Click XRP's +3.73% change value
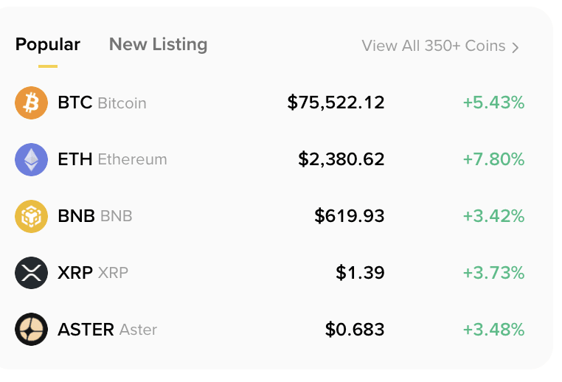This screenshot has height=382, width=562. (x=493, y=273)
